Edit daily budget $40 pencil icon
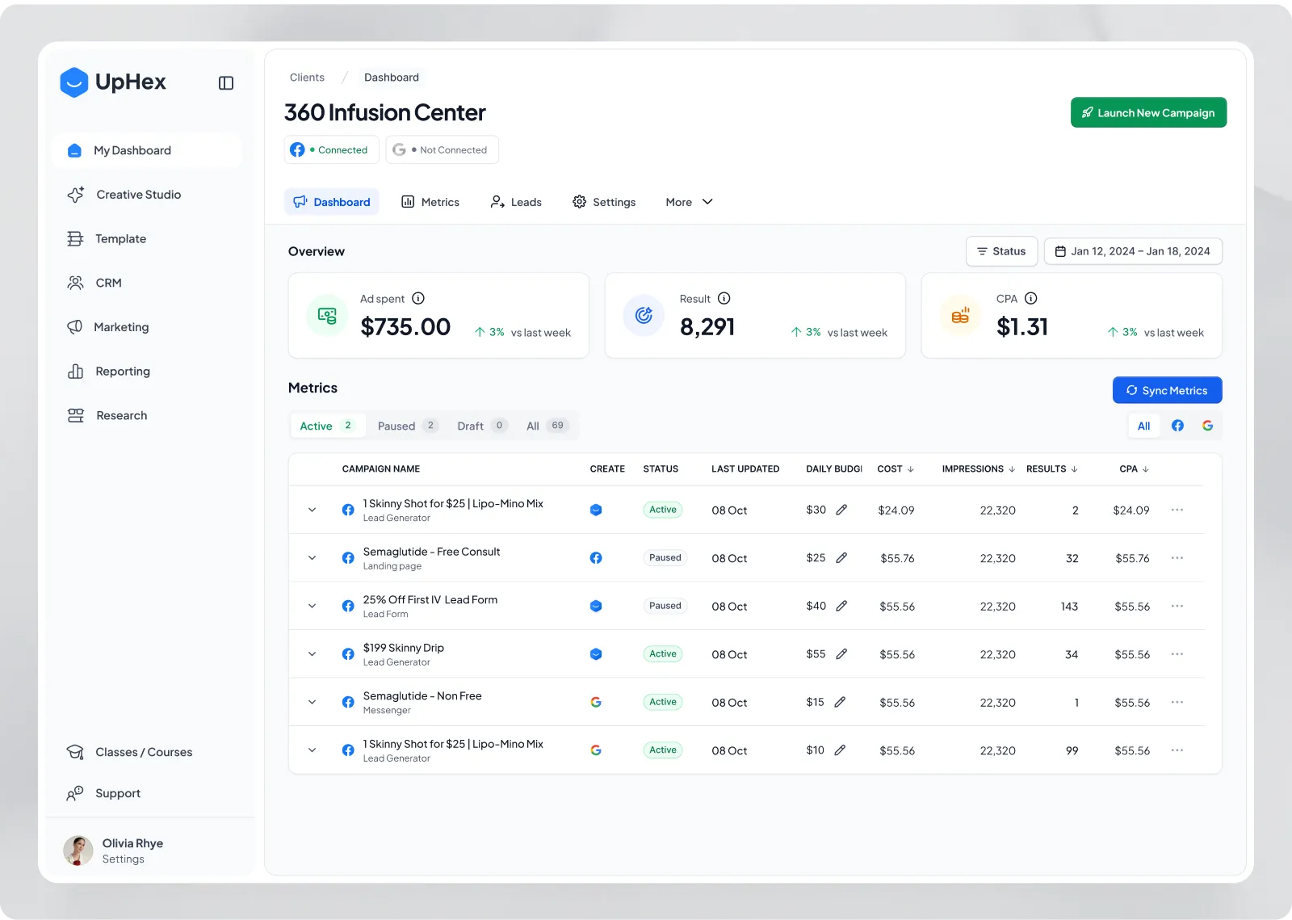Screen dimensions: 1292x920 click(x=841, y=606)
